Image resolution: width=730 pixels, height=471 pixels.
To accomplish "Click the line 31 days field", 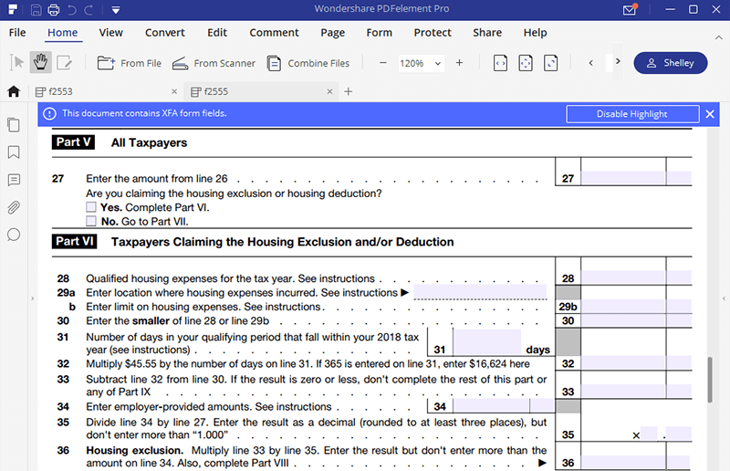I will click(487, 342).
